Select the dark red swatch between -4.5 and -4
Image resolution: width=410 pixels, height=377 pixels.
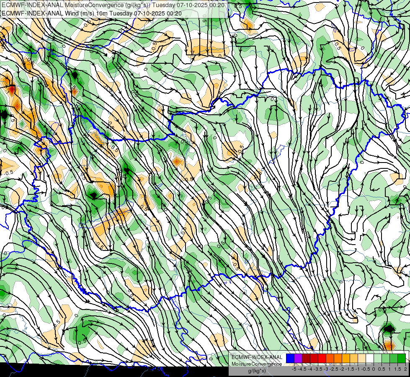tap(306, 359)
